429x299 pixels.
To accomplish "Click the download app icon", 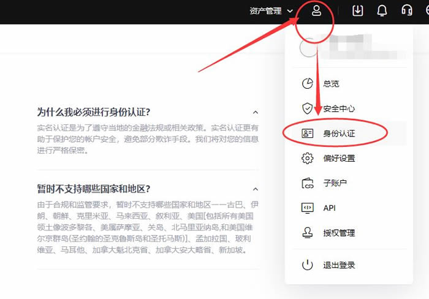I will 358,11.
